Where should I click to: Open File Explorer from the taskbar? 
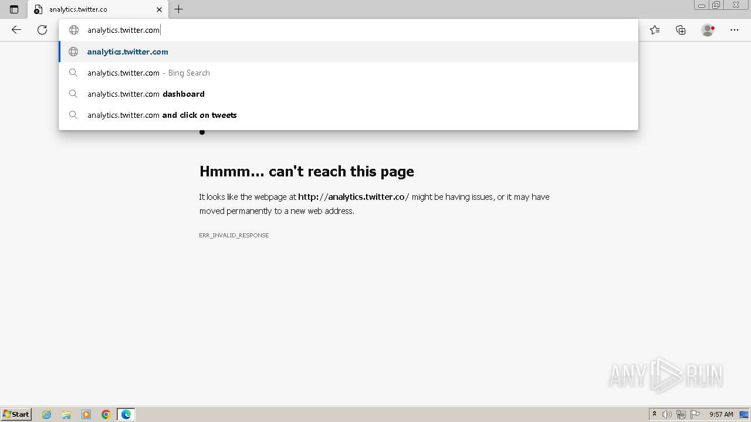pos(66,414)
